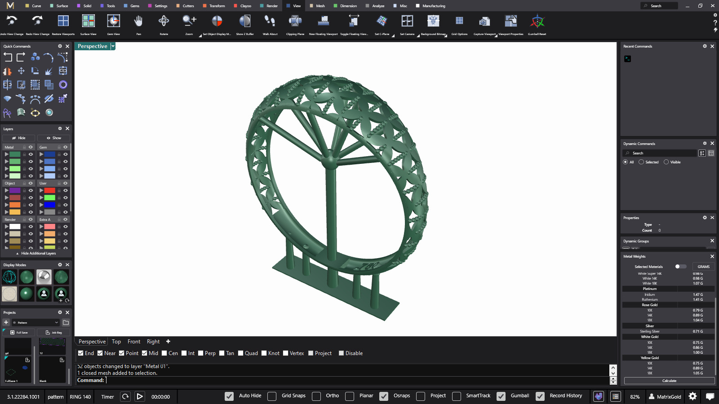The width and height of the screenshot is (719, 404).
Task: Choose the wireframe display mode icon
Action: pos(9,277)
